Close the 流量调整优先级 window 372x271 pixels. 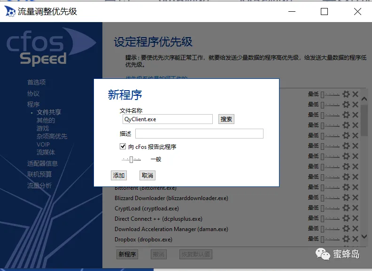[357, 11]
